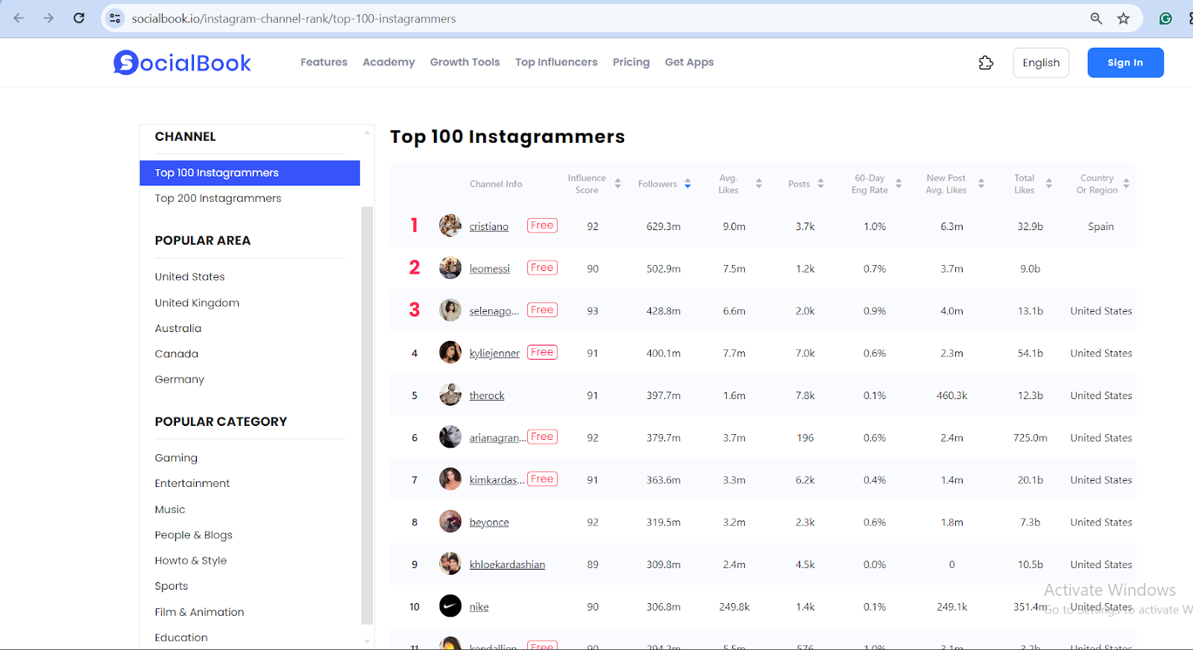Open the English language selector
The height and width of the screenshot is (650, 1193).
1041,63
